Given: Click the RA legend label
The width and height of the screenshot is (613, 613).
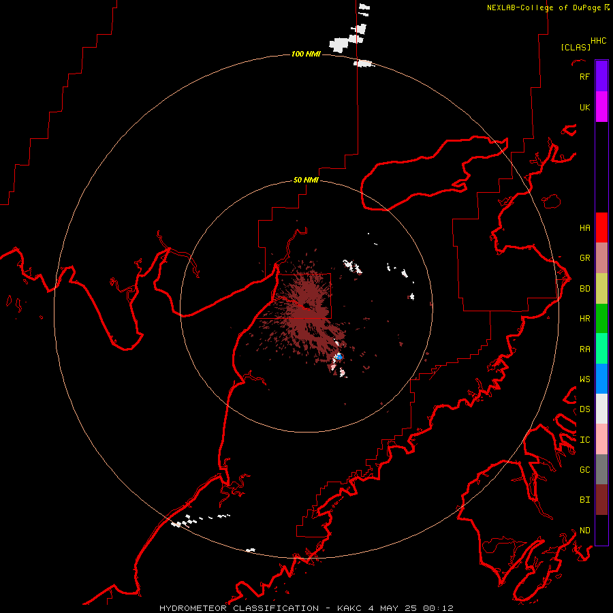Looking at the screenshot, I should click(584, 349).
